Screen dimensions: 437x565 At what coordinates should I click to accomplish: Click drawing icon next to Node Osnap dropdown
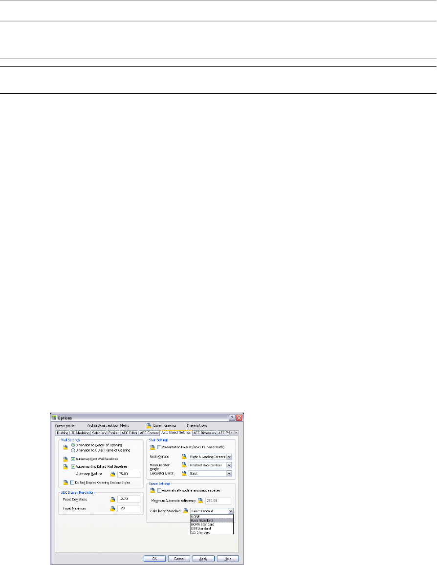click(184, 457)
